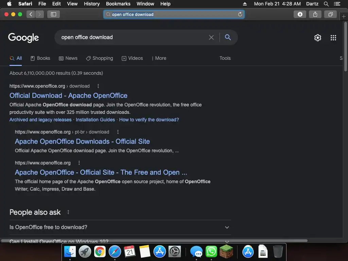Open "Official Download - Apache OpenOffice" result
This screenshot has height=261, width=348.
point(68,95)
